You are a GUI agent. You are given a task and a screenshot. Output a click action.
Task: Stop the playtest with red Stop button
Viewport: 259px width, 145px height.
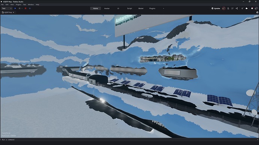26,8
